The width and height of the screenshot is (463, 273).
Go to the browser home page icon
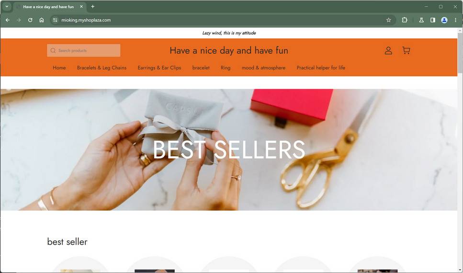42,20
